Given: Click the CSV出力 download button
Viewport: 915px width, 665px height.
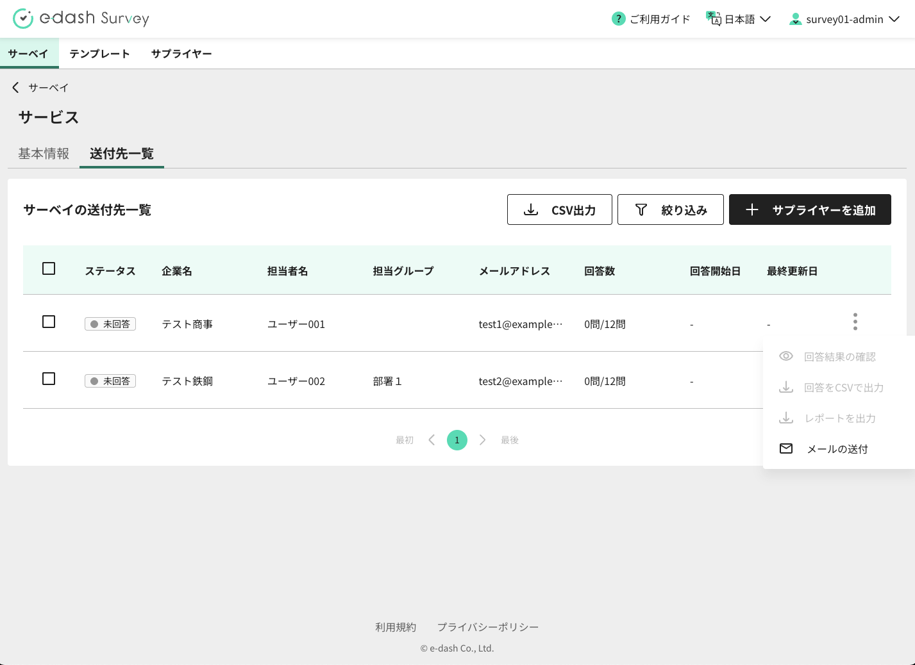Looking at the screenshot, I should coord(559,210).
